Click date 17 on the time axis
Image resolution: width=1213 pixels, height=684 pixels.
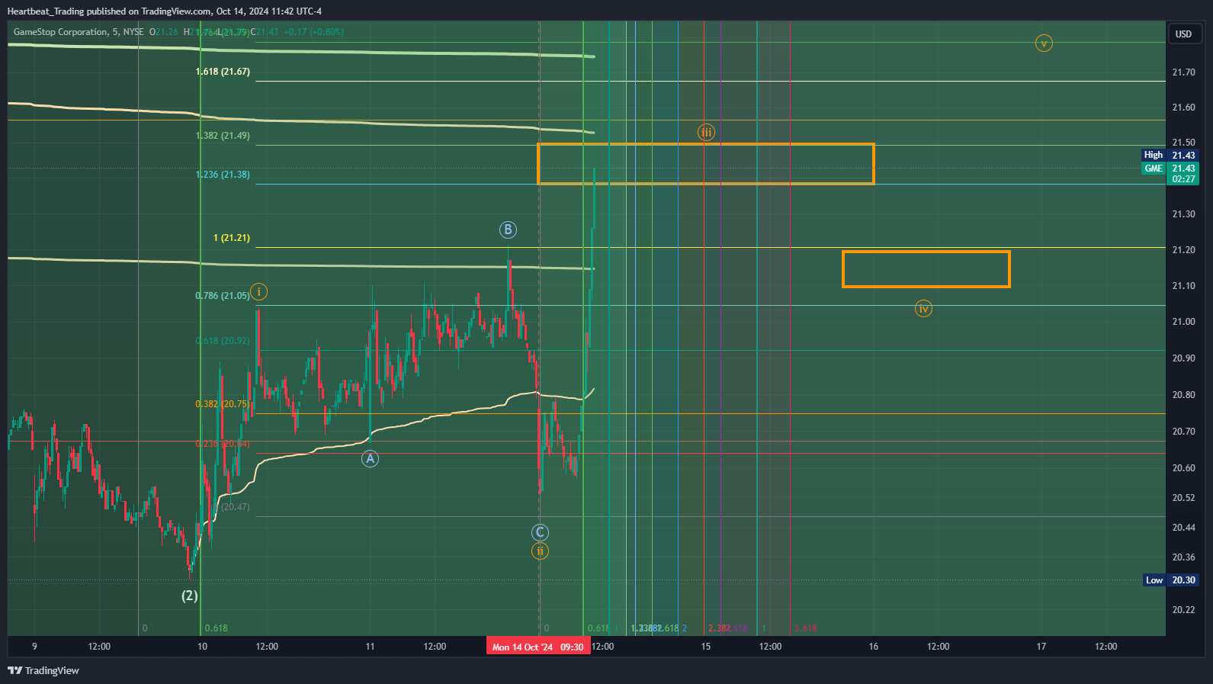click(x=1041, y=647)
